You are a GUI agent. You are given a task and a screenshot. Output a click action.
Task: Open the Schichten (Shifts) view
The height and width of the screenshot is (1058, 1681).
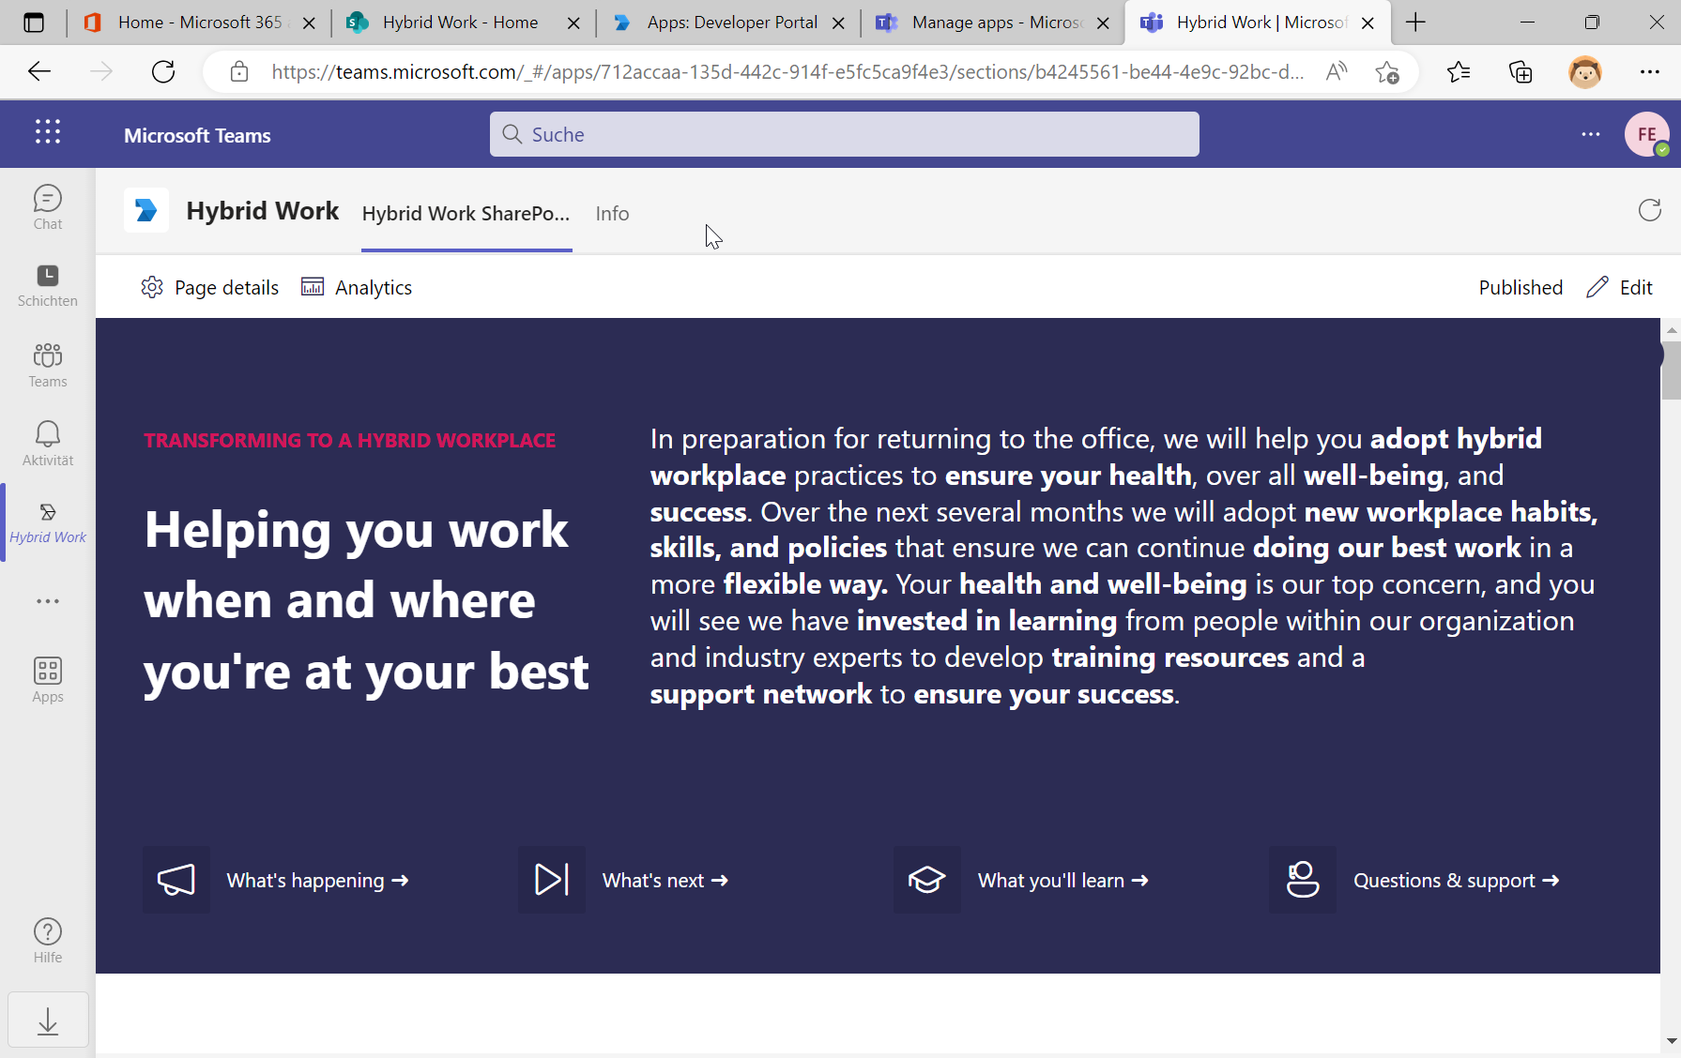[x=47, y=285]
